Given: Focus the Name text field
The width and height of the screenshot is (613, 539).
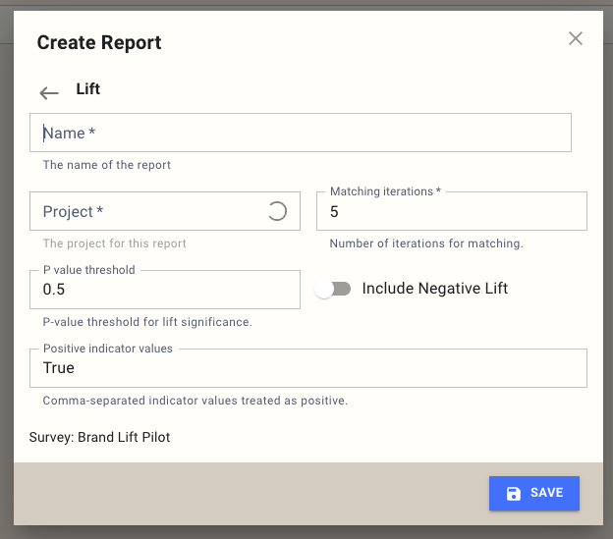Looking at the screenshot, I should [x=301, y=133].
